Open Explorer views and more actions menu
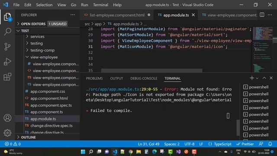The width and height of the screenshot is (277, 156). [x=73, y=15]
